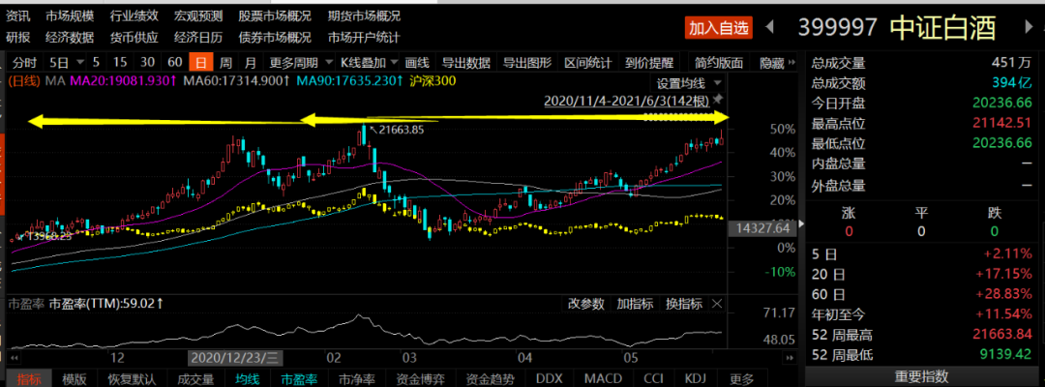Switch to 均线 indicator tab
Viewport: 1045px width, 387px height.
247,379
